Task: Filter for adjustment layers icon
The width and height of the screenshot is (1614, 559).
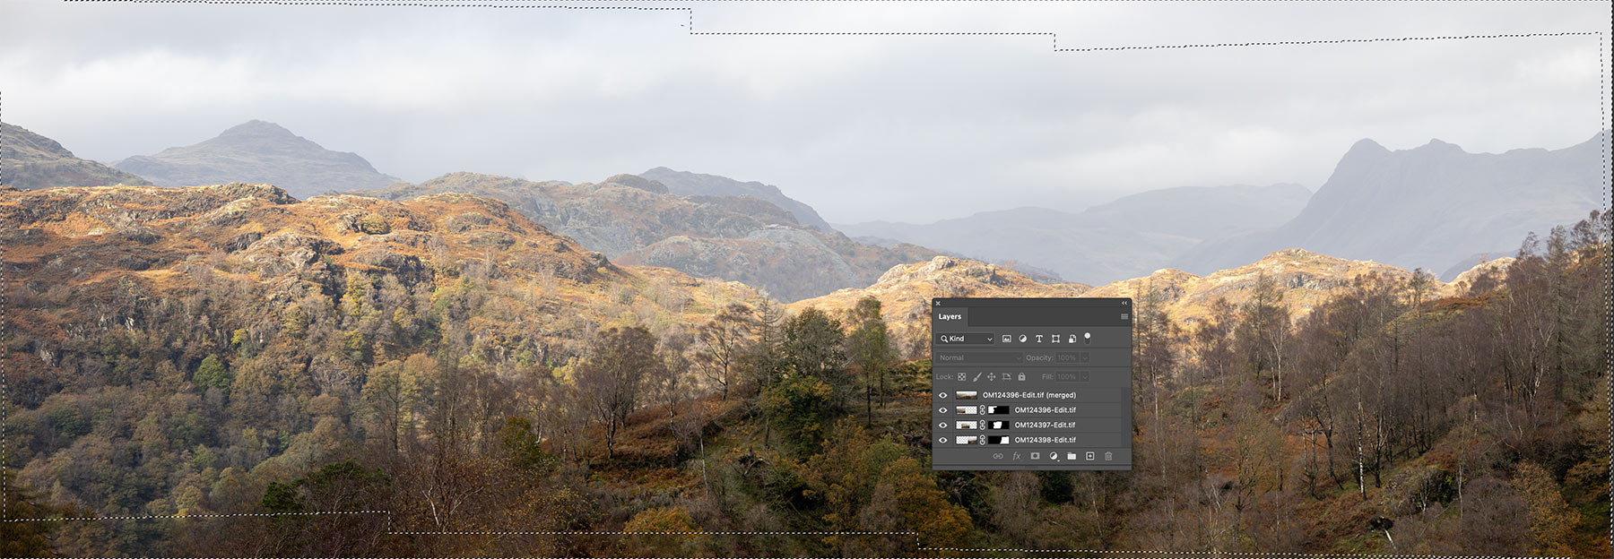Action: 1022,339
